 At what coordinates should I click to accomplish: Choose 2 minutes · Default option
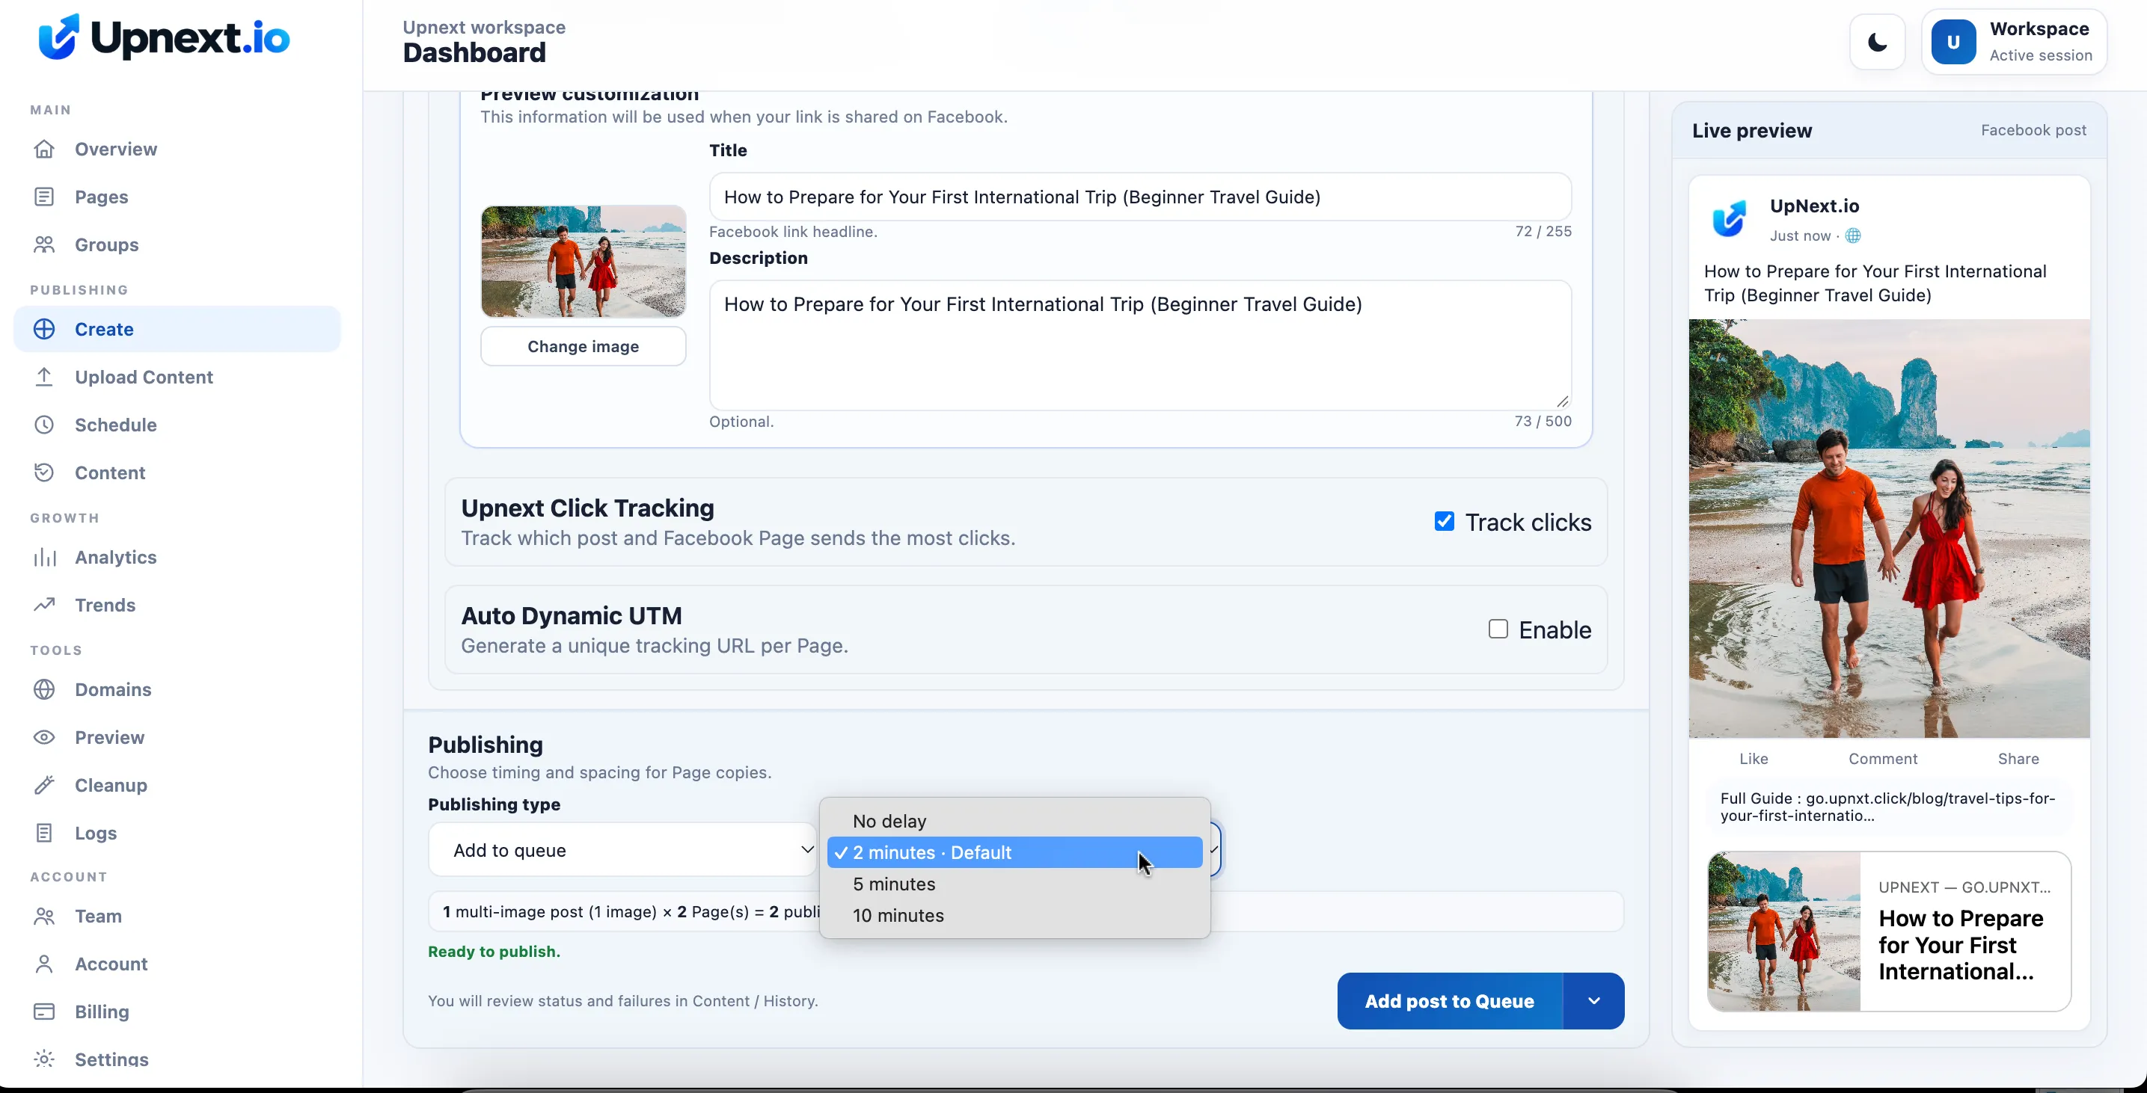1014,852
